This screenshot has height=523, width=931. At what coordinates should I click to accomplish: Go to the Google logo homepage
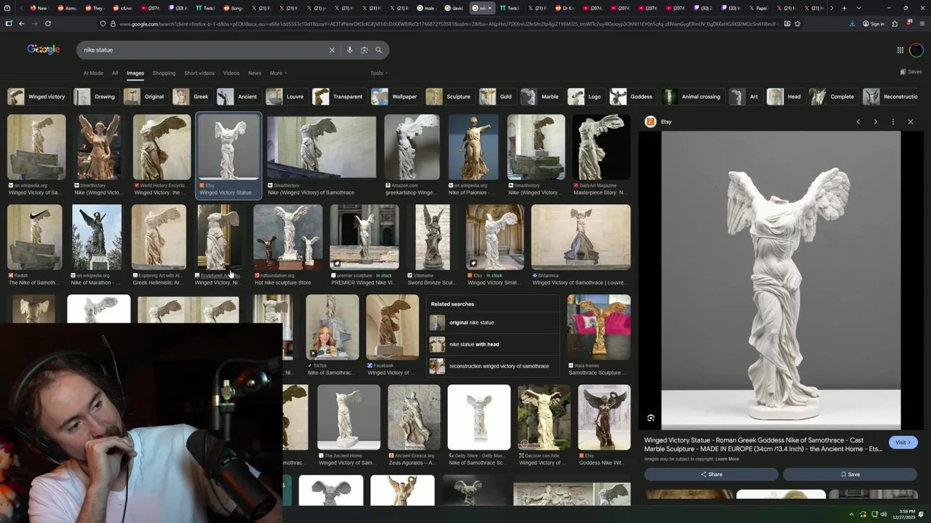pos(44,49)
